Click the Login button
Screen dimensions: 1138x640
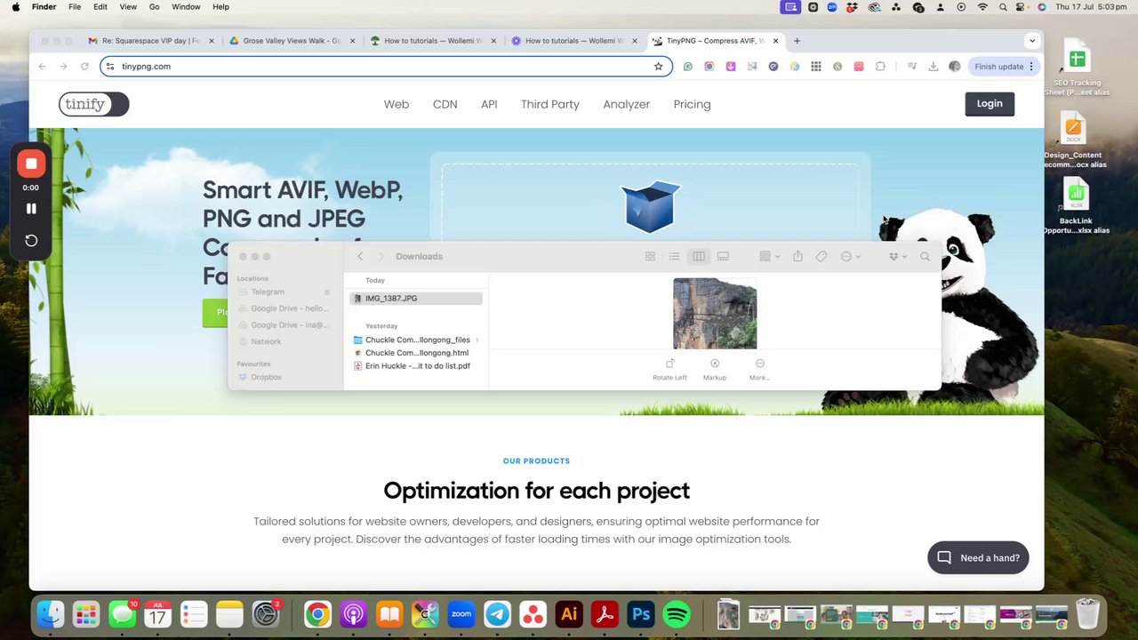point(990,104)
